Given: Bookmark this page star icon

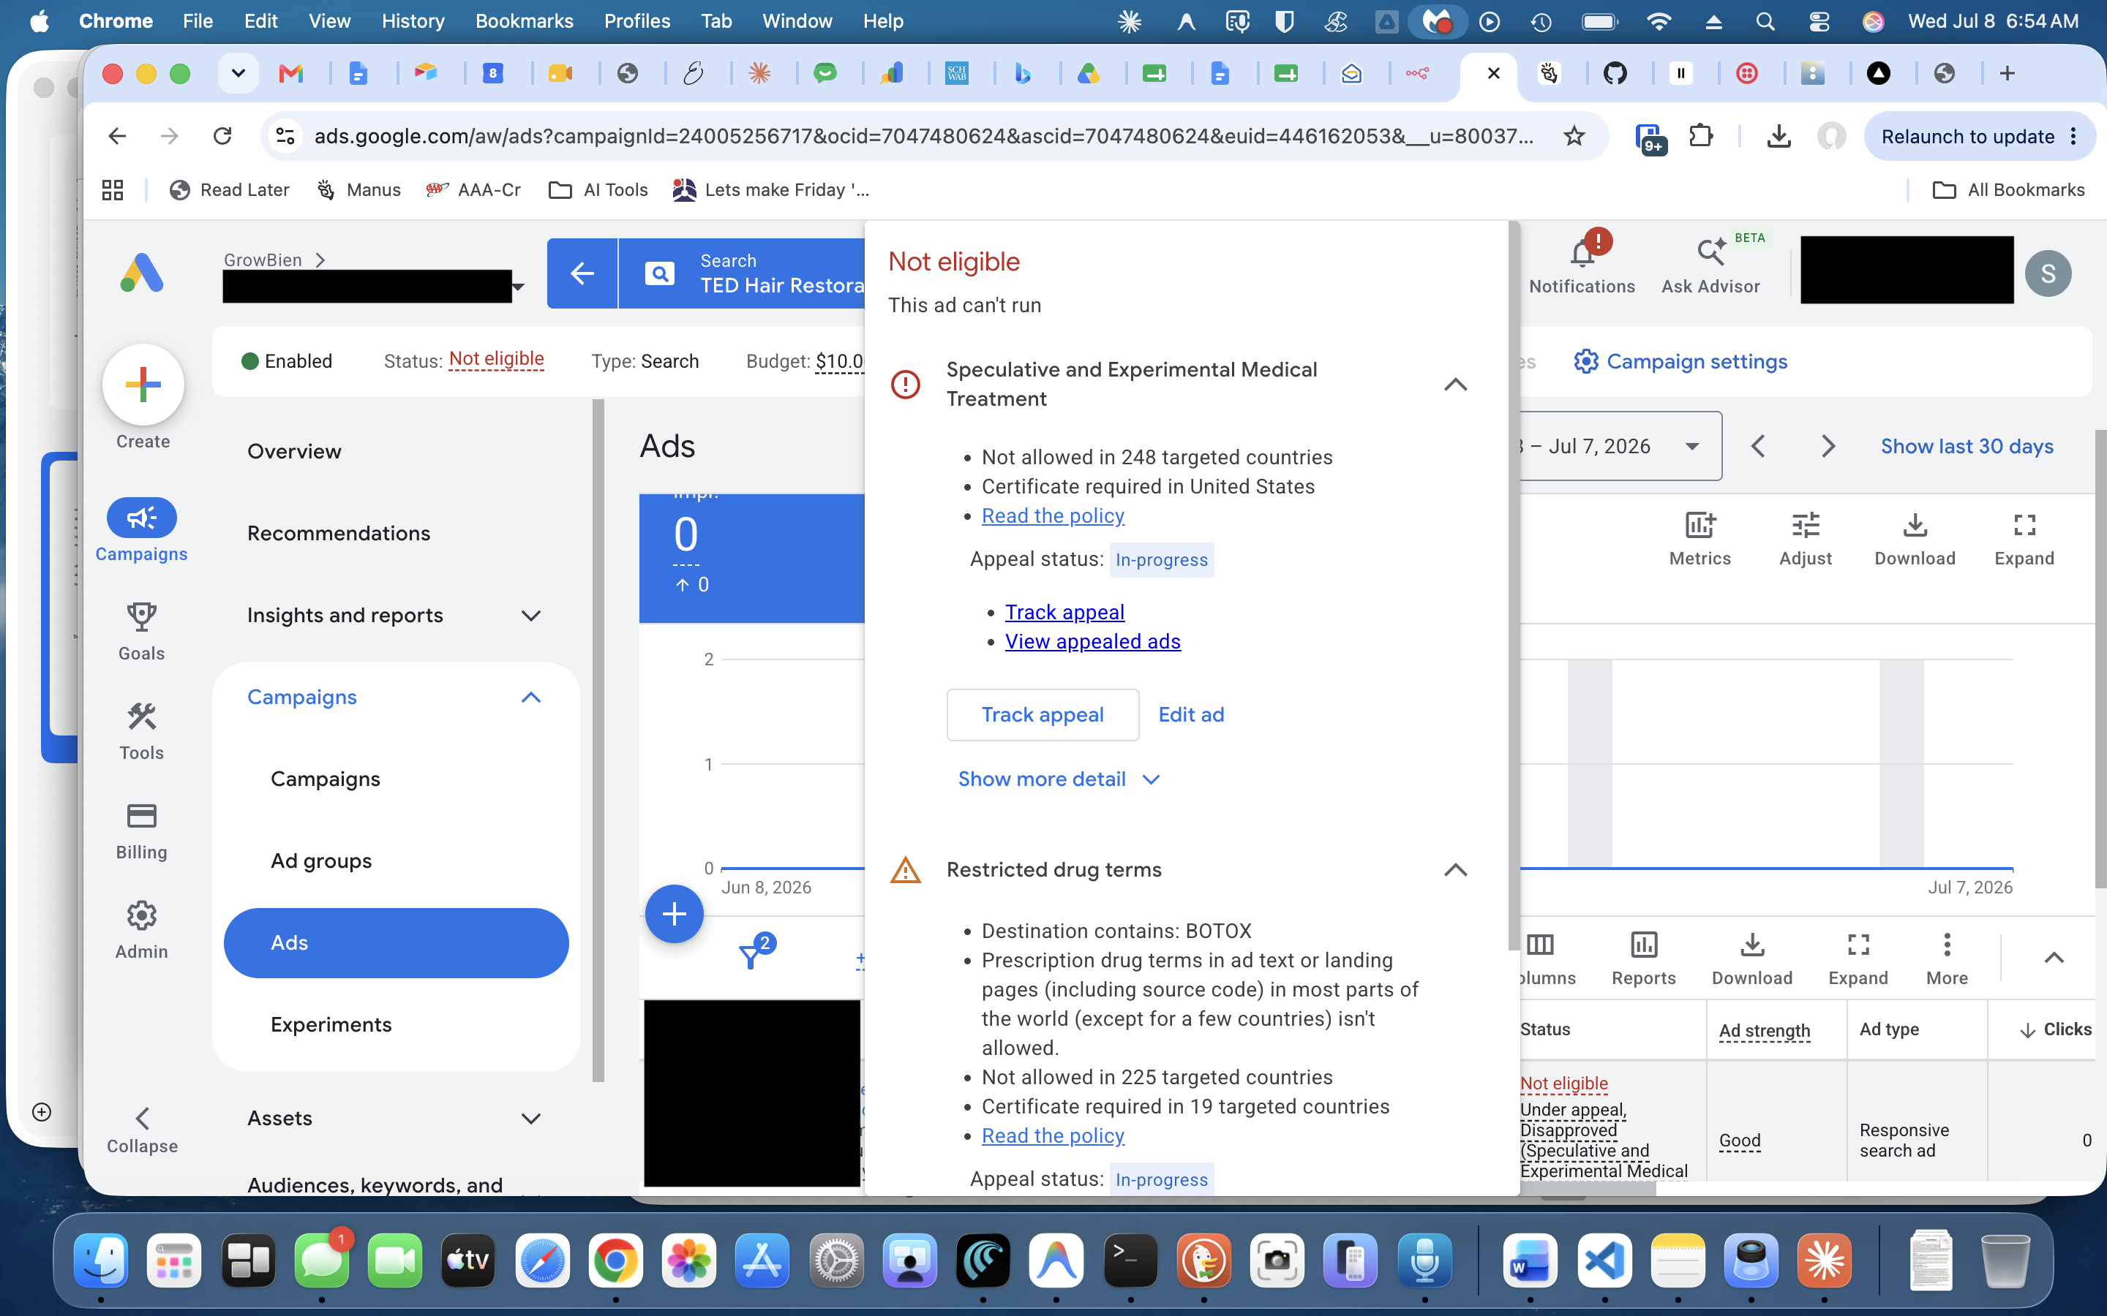Looking at the screenshot, I should click(1573, 136).
